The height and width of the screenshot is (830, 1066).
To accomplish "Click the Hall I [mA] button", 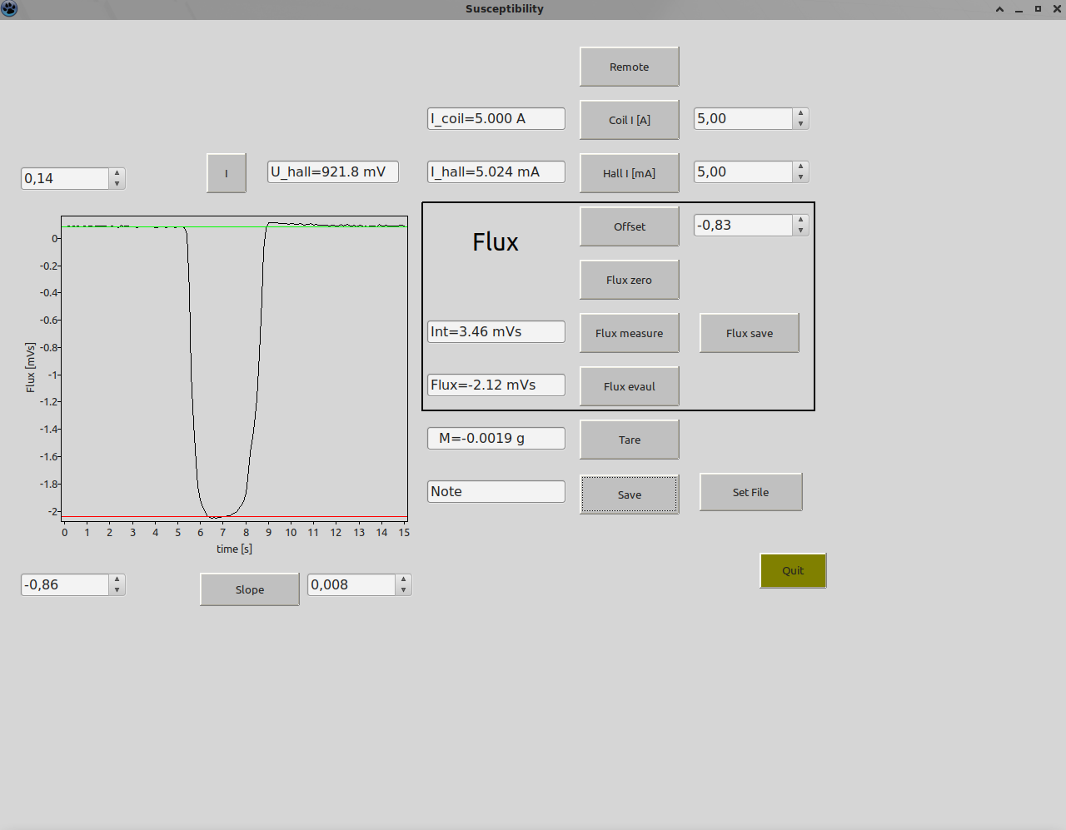I will coord(630,173).
